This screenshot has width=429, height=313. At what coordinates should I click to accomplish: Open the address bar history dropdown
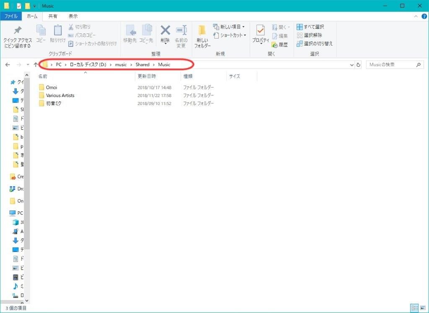351,65
